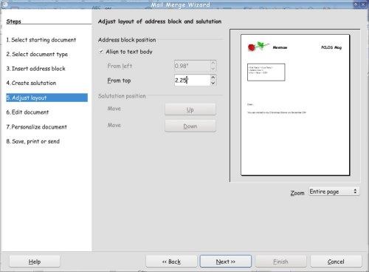Go to step 1 Select starting document
The image size is (369, 272).
(41, 40)
